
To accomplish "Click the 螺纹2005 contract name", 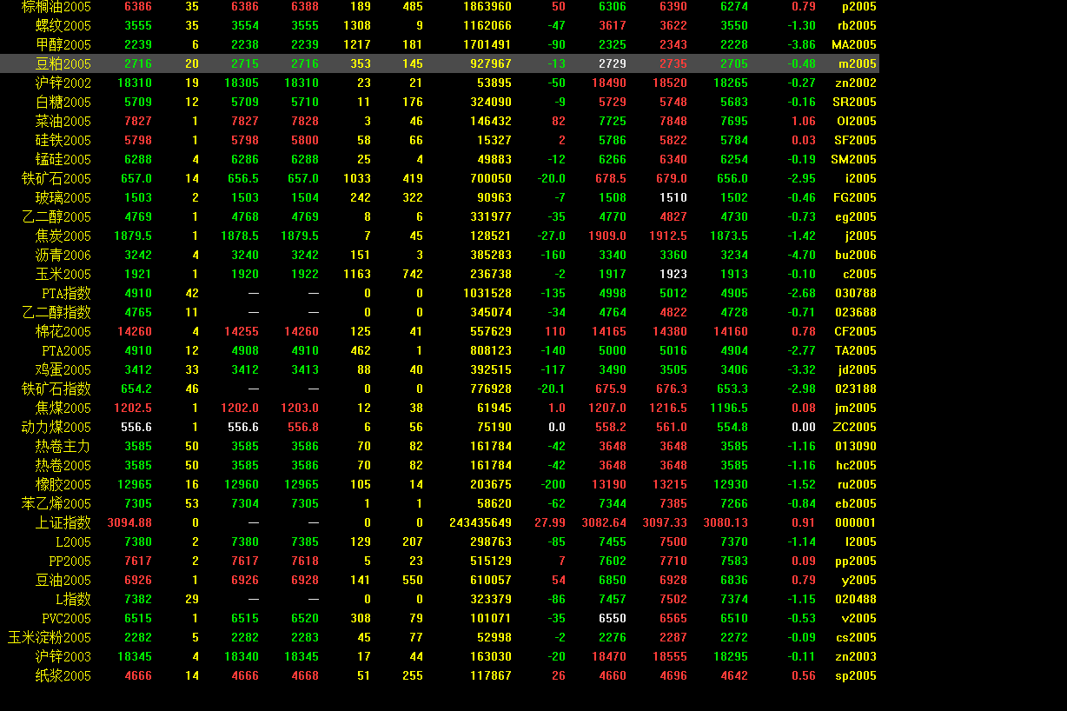I will click(x=63, y=25).
